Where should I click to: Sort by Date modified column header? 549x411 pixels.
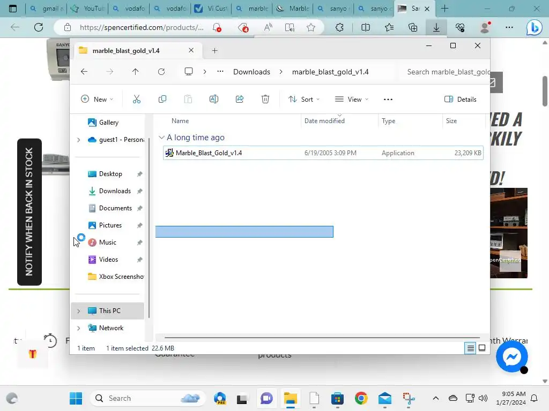point(324,121)
